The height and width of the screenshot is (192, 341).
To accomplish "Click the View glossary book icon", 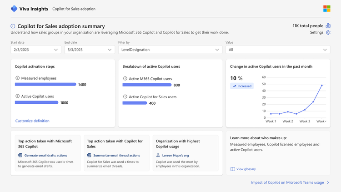I will tap(233, 169).
